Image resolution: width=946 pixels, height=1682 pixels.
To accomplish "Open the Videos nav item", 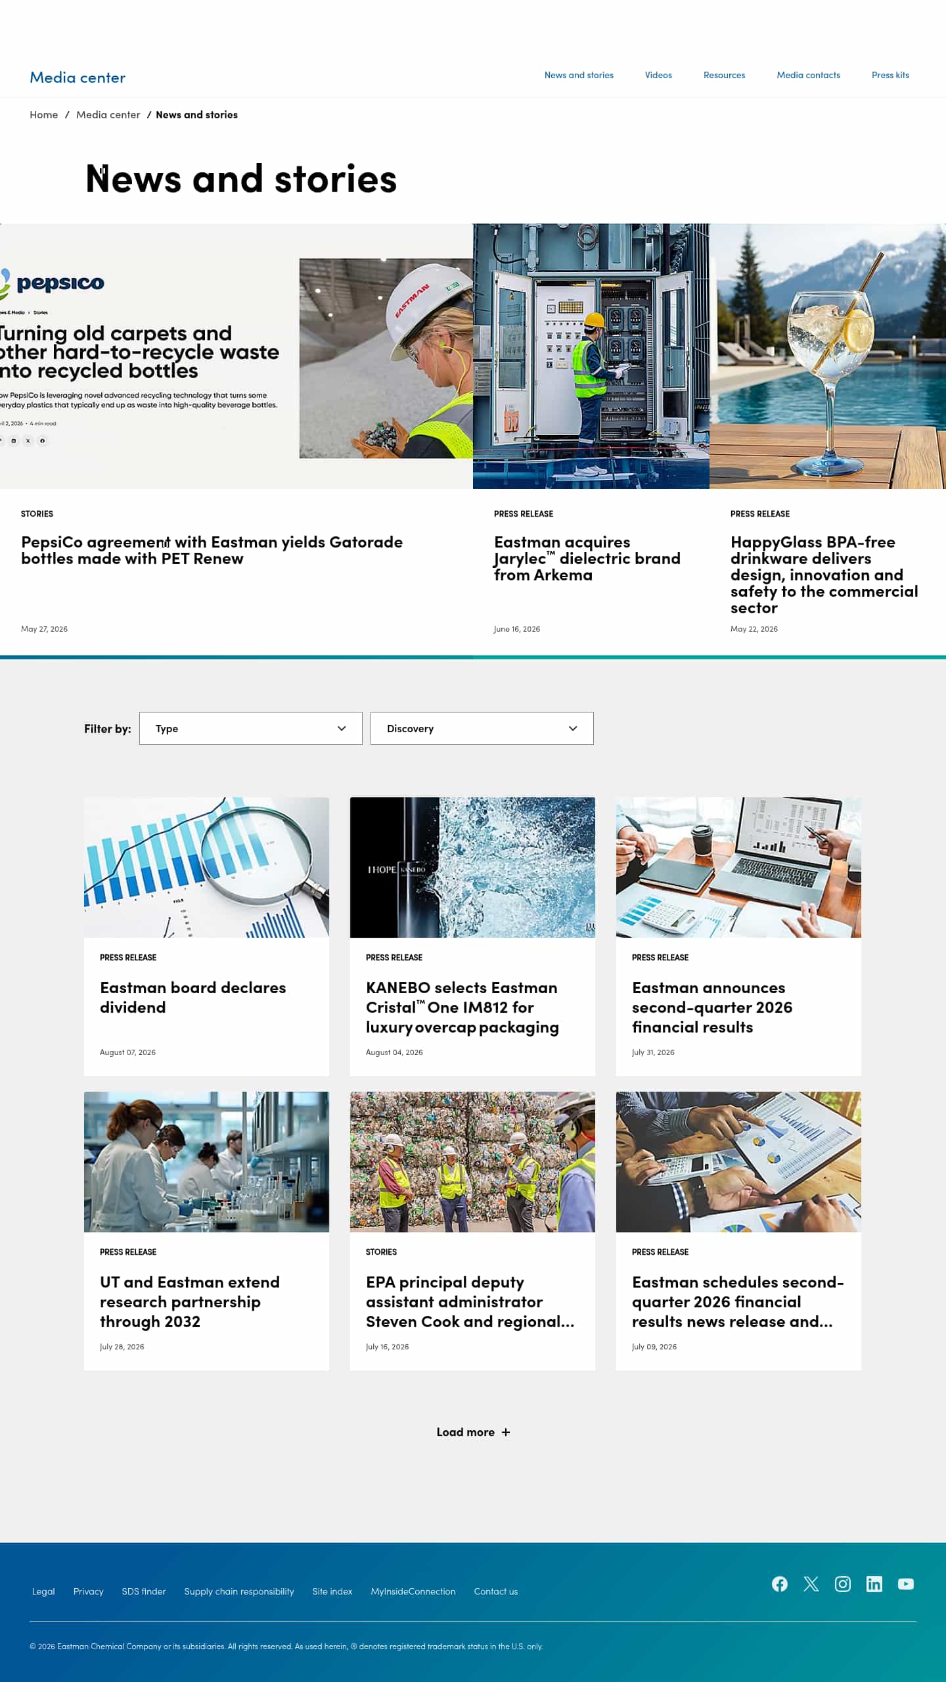I will [658, 75].
